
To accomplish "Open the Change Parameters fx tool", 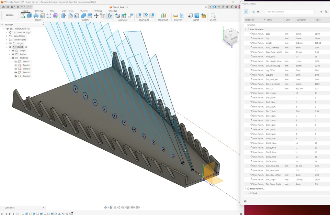I will [x=110, y=16].
